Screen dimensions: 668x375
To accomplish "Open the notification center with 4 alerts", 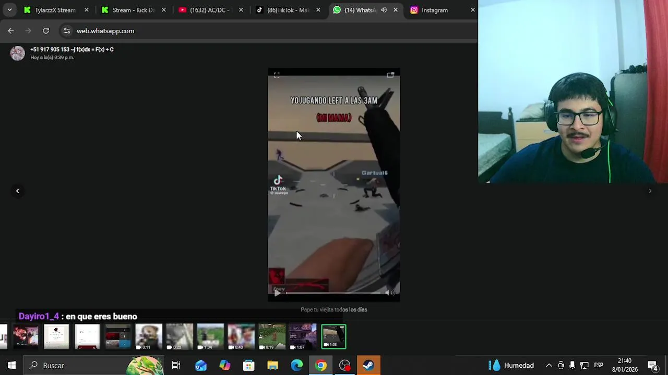I will click(652, 366).
